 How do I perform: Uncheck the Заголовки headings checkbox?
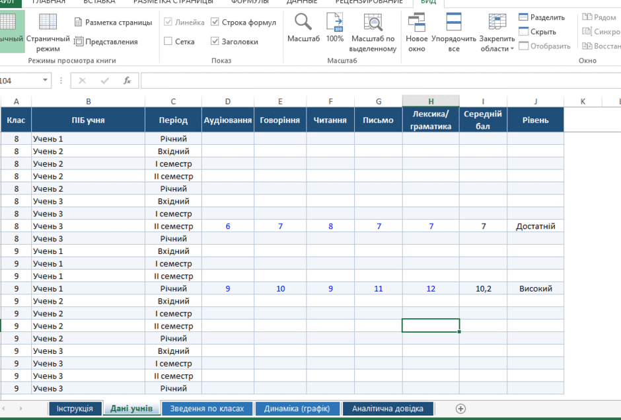[215, 41]
